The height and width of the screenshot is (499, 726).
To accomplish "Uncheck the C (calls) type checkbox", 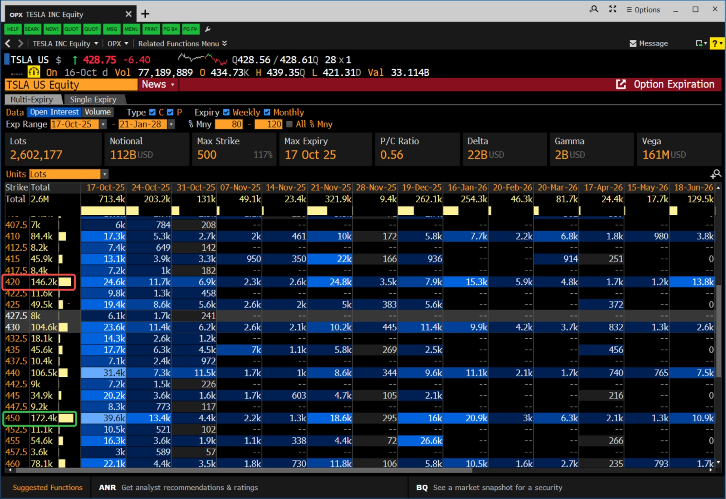I will (152, 112).
